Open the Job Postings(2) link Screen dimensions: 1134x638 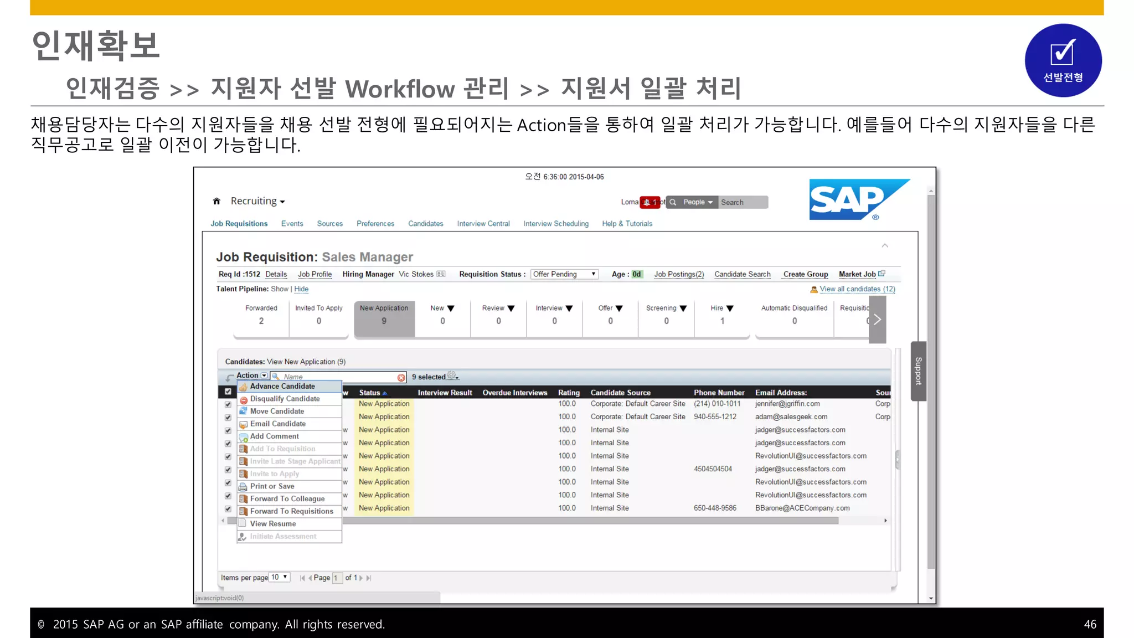coord(679,274)
